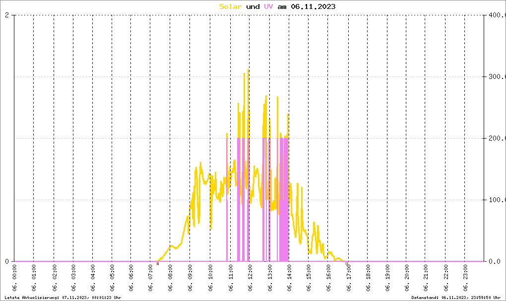Screen dimensions: 506x301
Task: Click the "Letzte Aktualisierung" footer timestamp
Action: tap(63, 298)
